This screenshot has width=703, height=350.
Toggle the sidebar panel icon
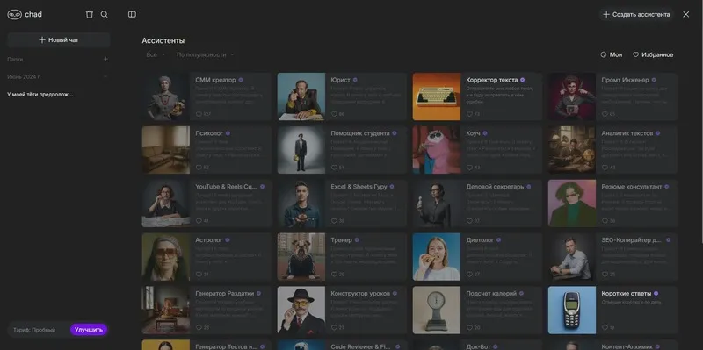132,14
